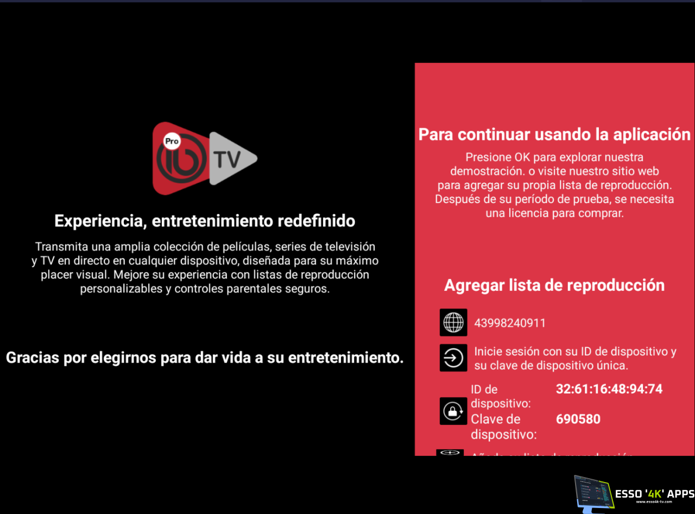Viewport: 695px width, 514px height.
Task: Click the Pro badge on the logo
Action: (x=172, y=141)
